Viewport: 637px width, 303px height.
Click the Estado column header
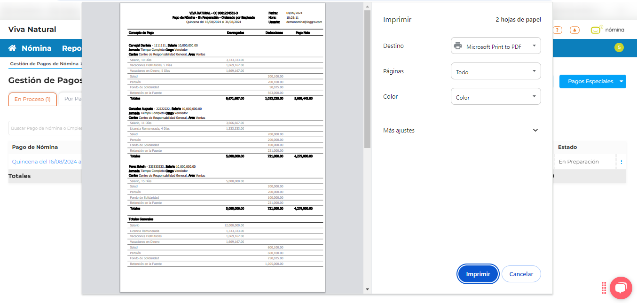coord(567,147)
